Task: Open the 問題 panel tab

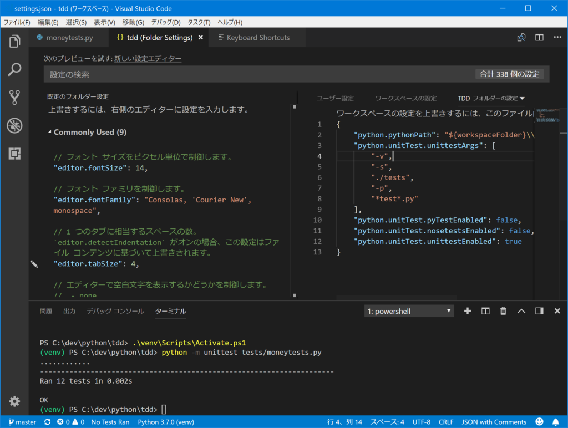Action: pyautogui.click(x=46, y=312)
